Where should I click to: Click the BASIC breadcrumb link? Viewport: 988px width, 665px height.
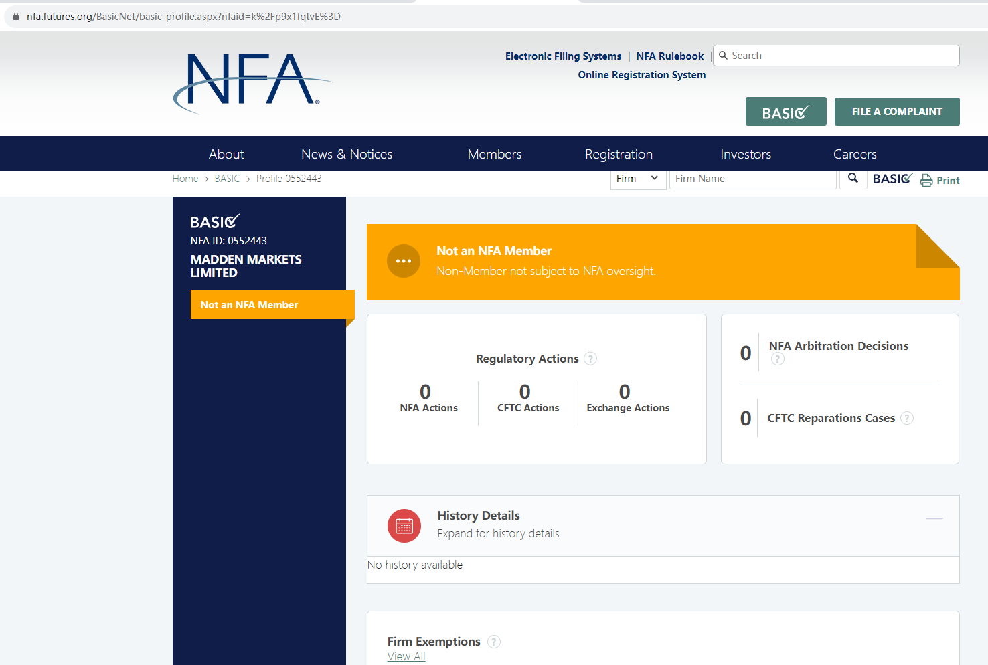click(227, 179)
